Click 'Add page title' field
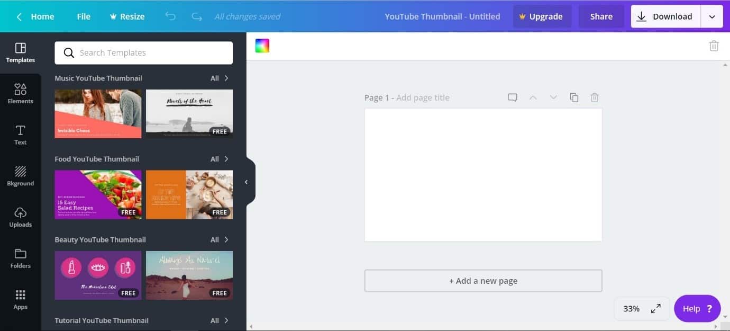 [x=423, y=97]
